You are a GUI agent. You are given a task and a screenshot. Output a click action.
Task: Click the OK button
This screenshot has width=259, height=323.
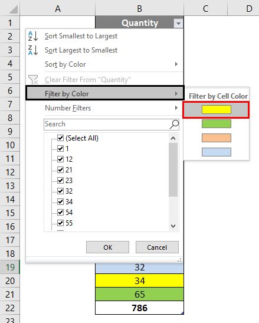tap(108, 247)
